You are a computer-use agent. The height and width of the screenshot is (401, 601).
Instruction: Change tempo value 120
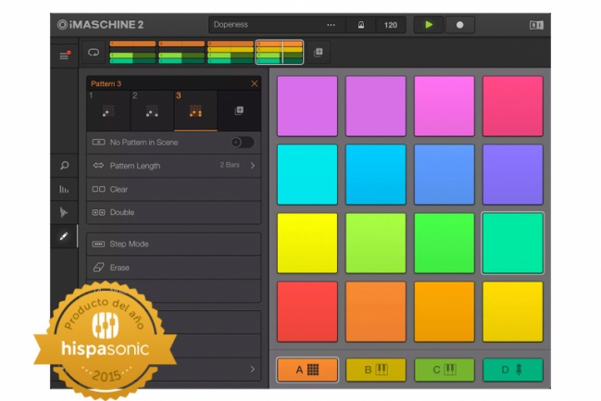coord(391,25)
